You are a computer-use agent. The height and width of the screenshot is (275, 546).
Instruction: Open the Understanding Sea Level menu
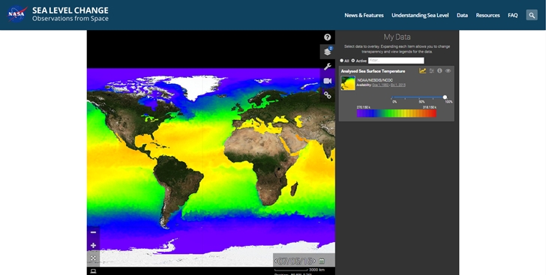[x=420, y=15]
